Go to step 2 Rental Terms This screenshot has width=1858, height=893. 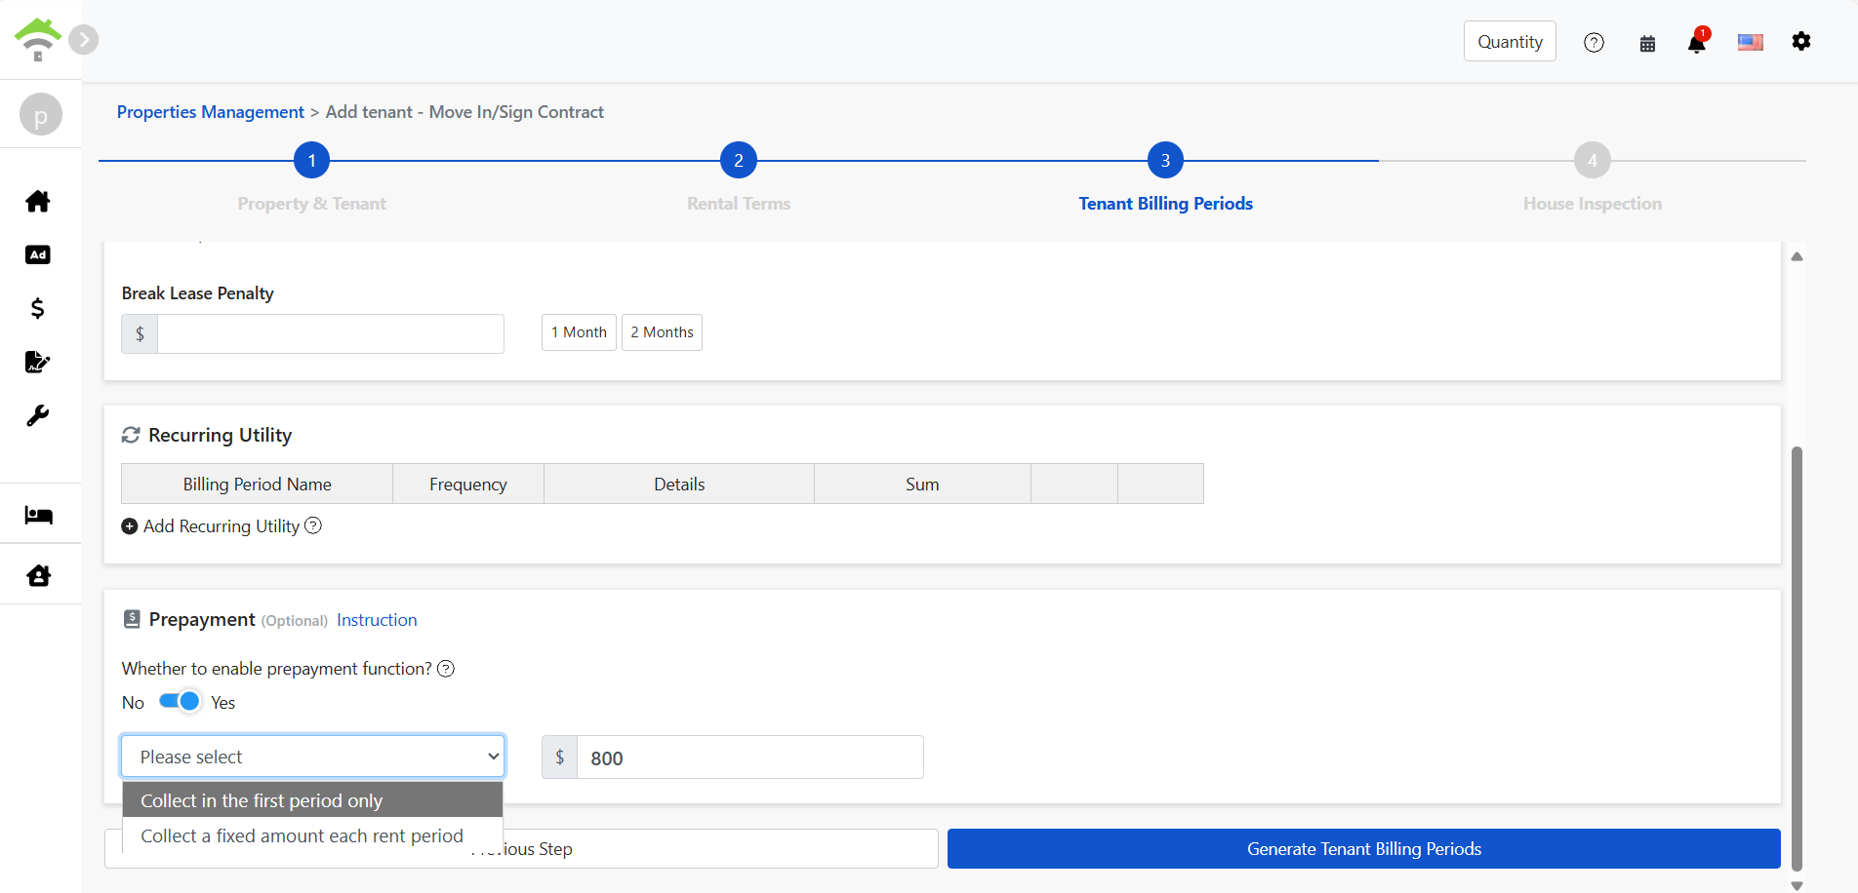pos(739,161)
